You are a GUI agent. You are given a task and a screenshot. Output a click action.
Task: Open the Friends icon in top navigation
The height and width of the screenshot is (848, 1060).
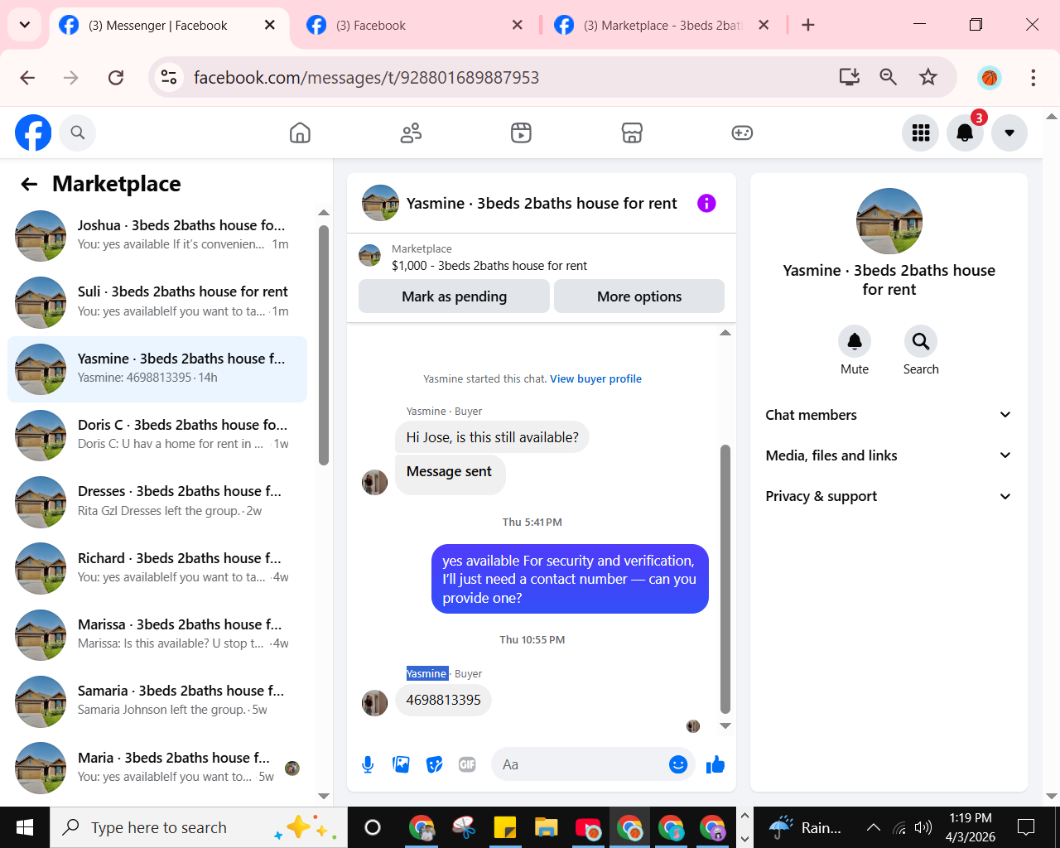411,132
